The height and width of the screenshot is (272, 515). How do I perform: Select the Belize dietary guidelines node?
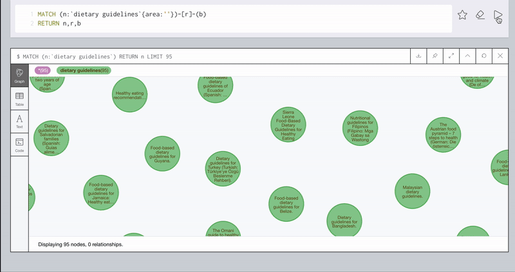click(286, 204)
